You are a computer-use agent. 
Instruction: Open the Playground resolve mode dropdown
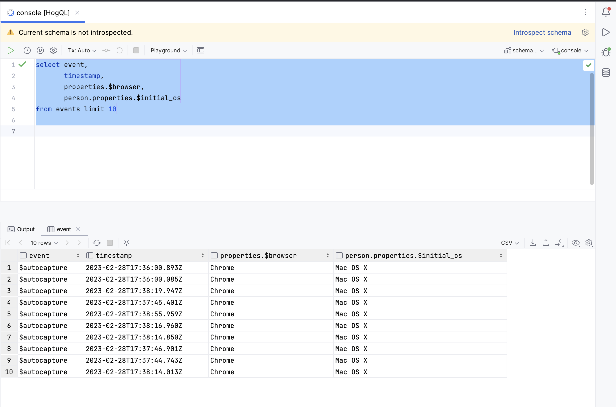click(x=169, y=50)
